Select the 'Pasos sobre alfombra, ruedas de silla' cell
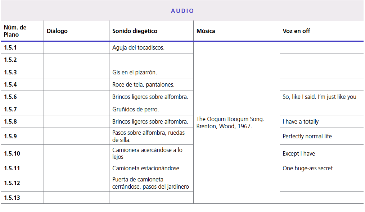Viewport: 365px width, 212px height. coord(148,136)
